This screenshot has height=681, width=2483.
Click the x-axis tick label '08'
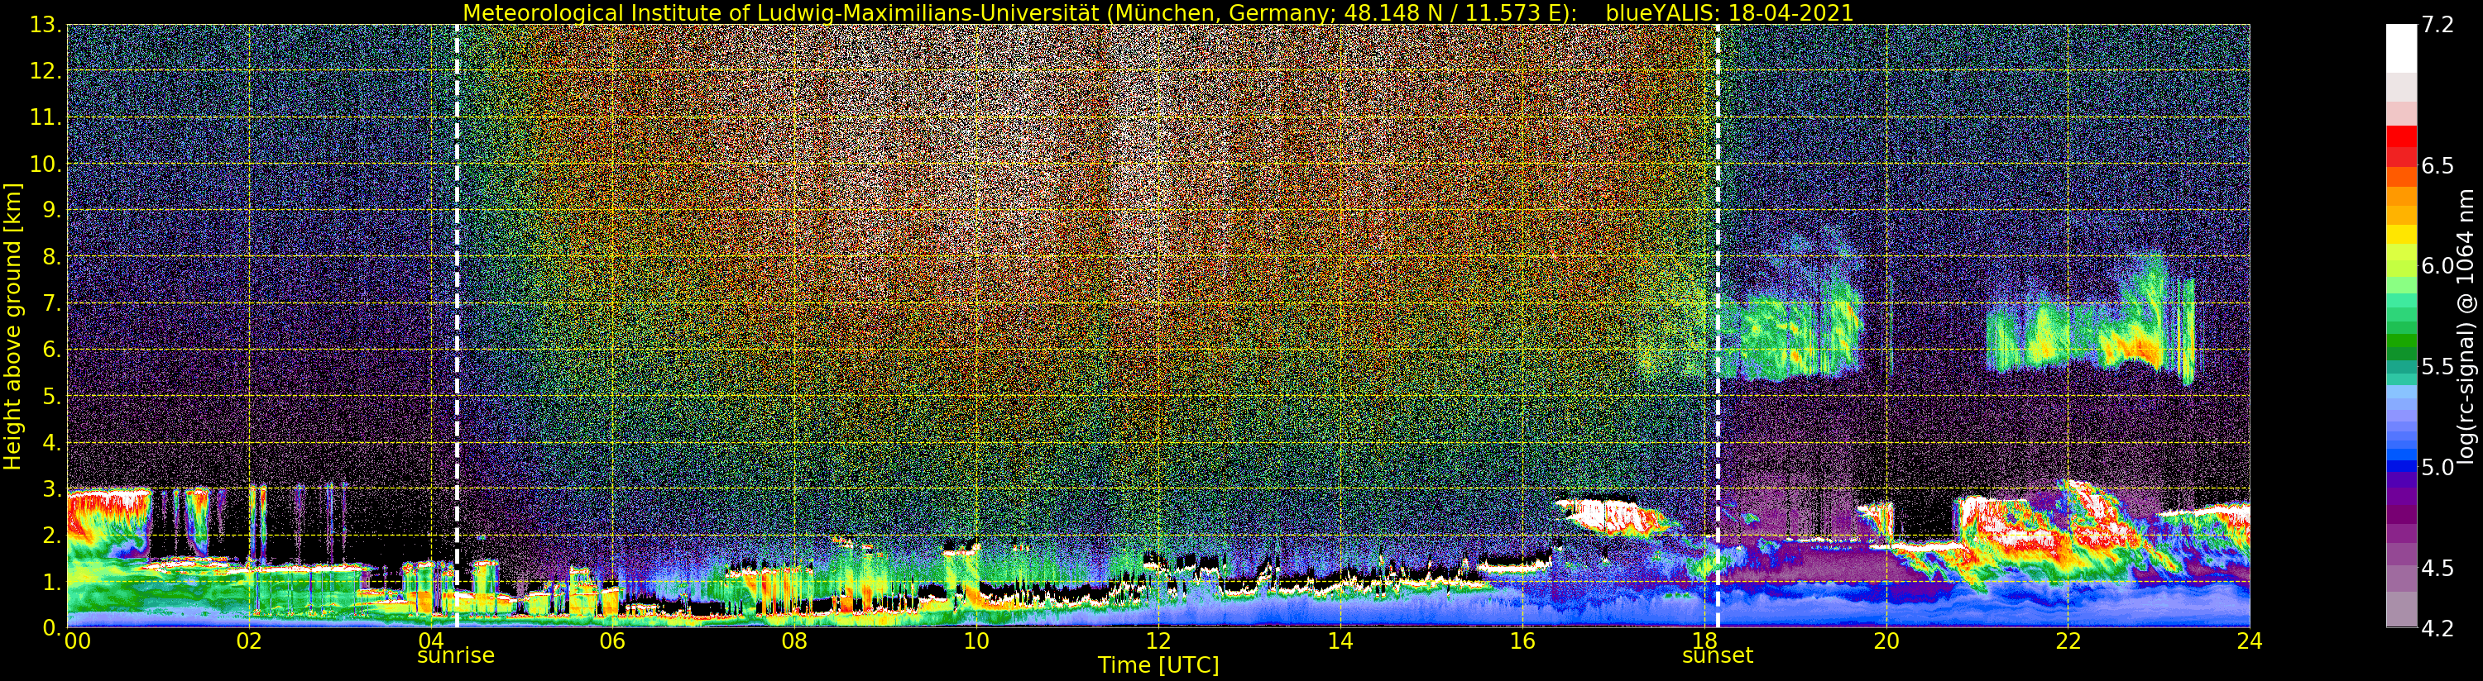pos(794,641)
